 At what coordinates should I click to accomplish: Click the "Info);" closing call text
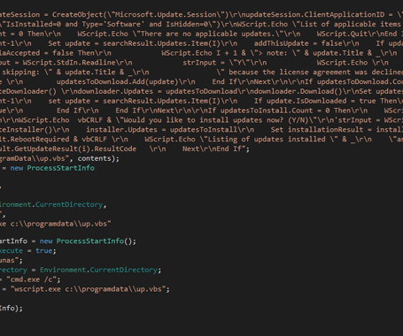coord(12,309)
